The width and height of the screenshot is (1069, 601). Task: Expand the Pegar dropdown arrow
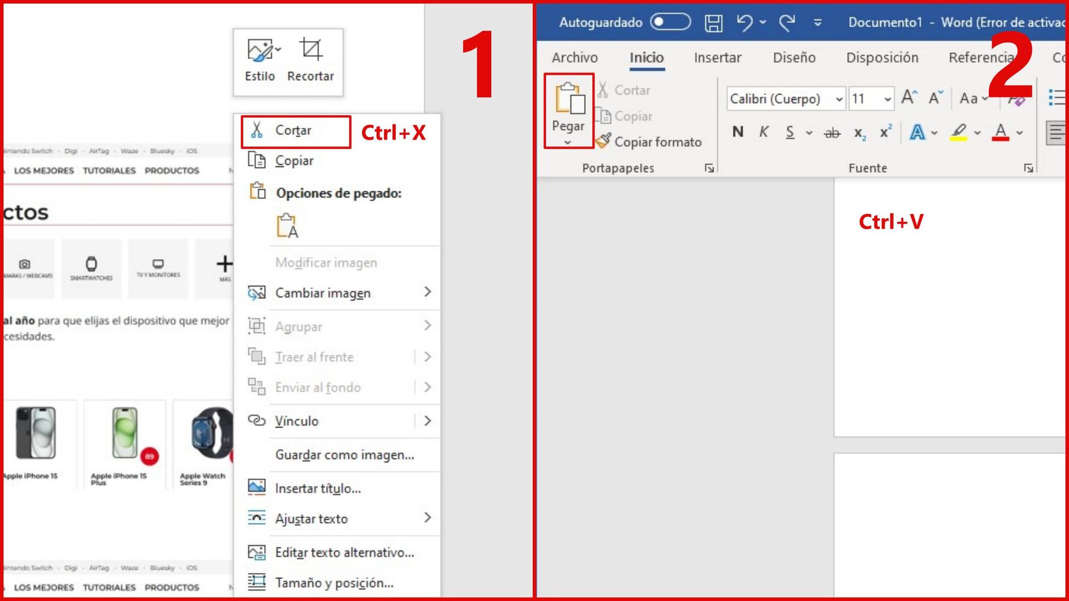tap(567, 142)
